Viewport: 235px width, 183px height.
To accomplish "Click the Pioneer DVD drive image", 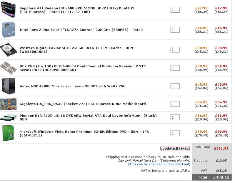I will [x=8, y=117].
